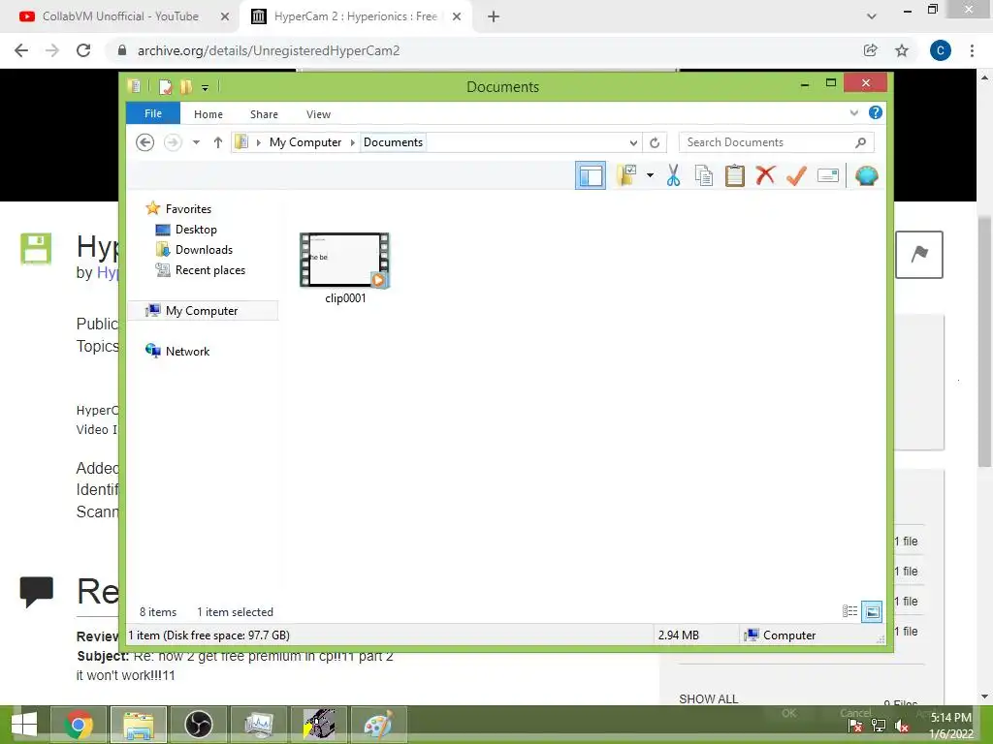
Task: Close the CollabVM Unofficial YouTube tab
Action: pyautogui.click(x=225, y=17)
